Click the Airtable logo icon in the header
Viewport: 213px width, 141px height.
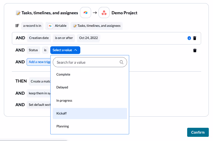coord(86,13)
